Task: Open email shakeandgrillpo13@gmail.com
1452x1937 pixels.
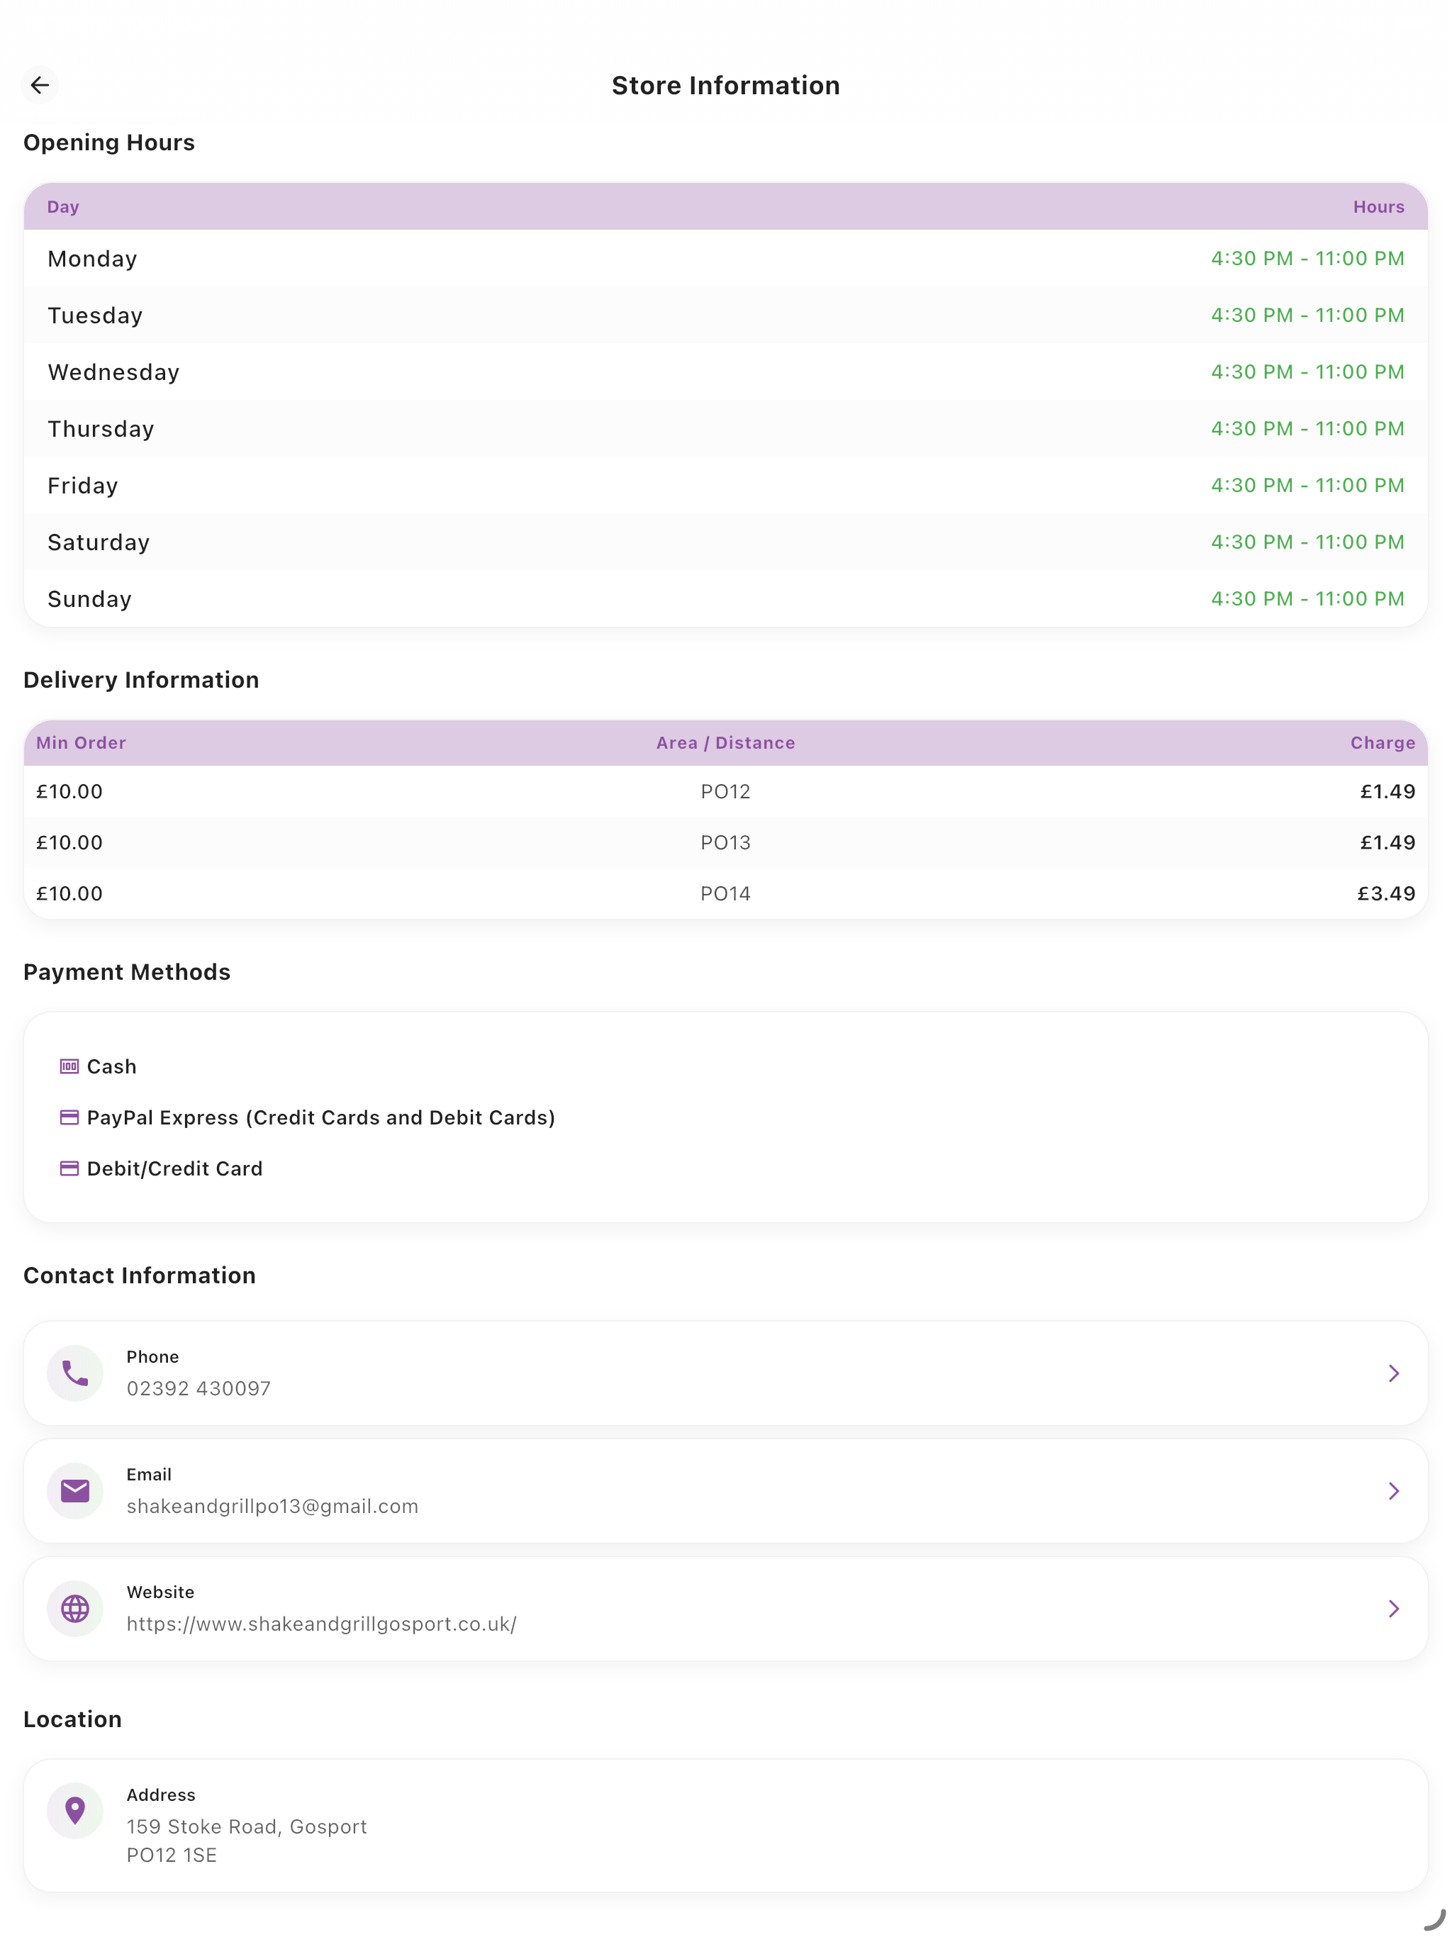Action: coord(272,1505)
